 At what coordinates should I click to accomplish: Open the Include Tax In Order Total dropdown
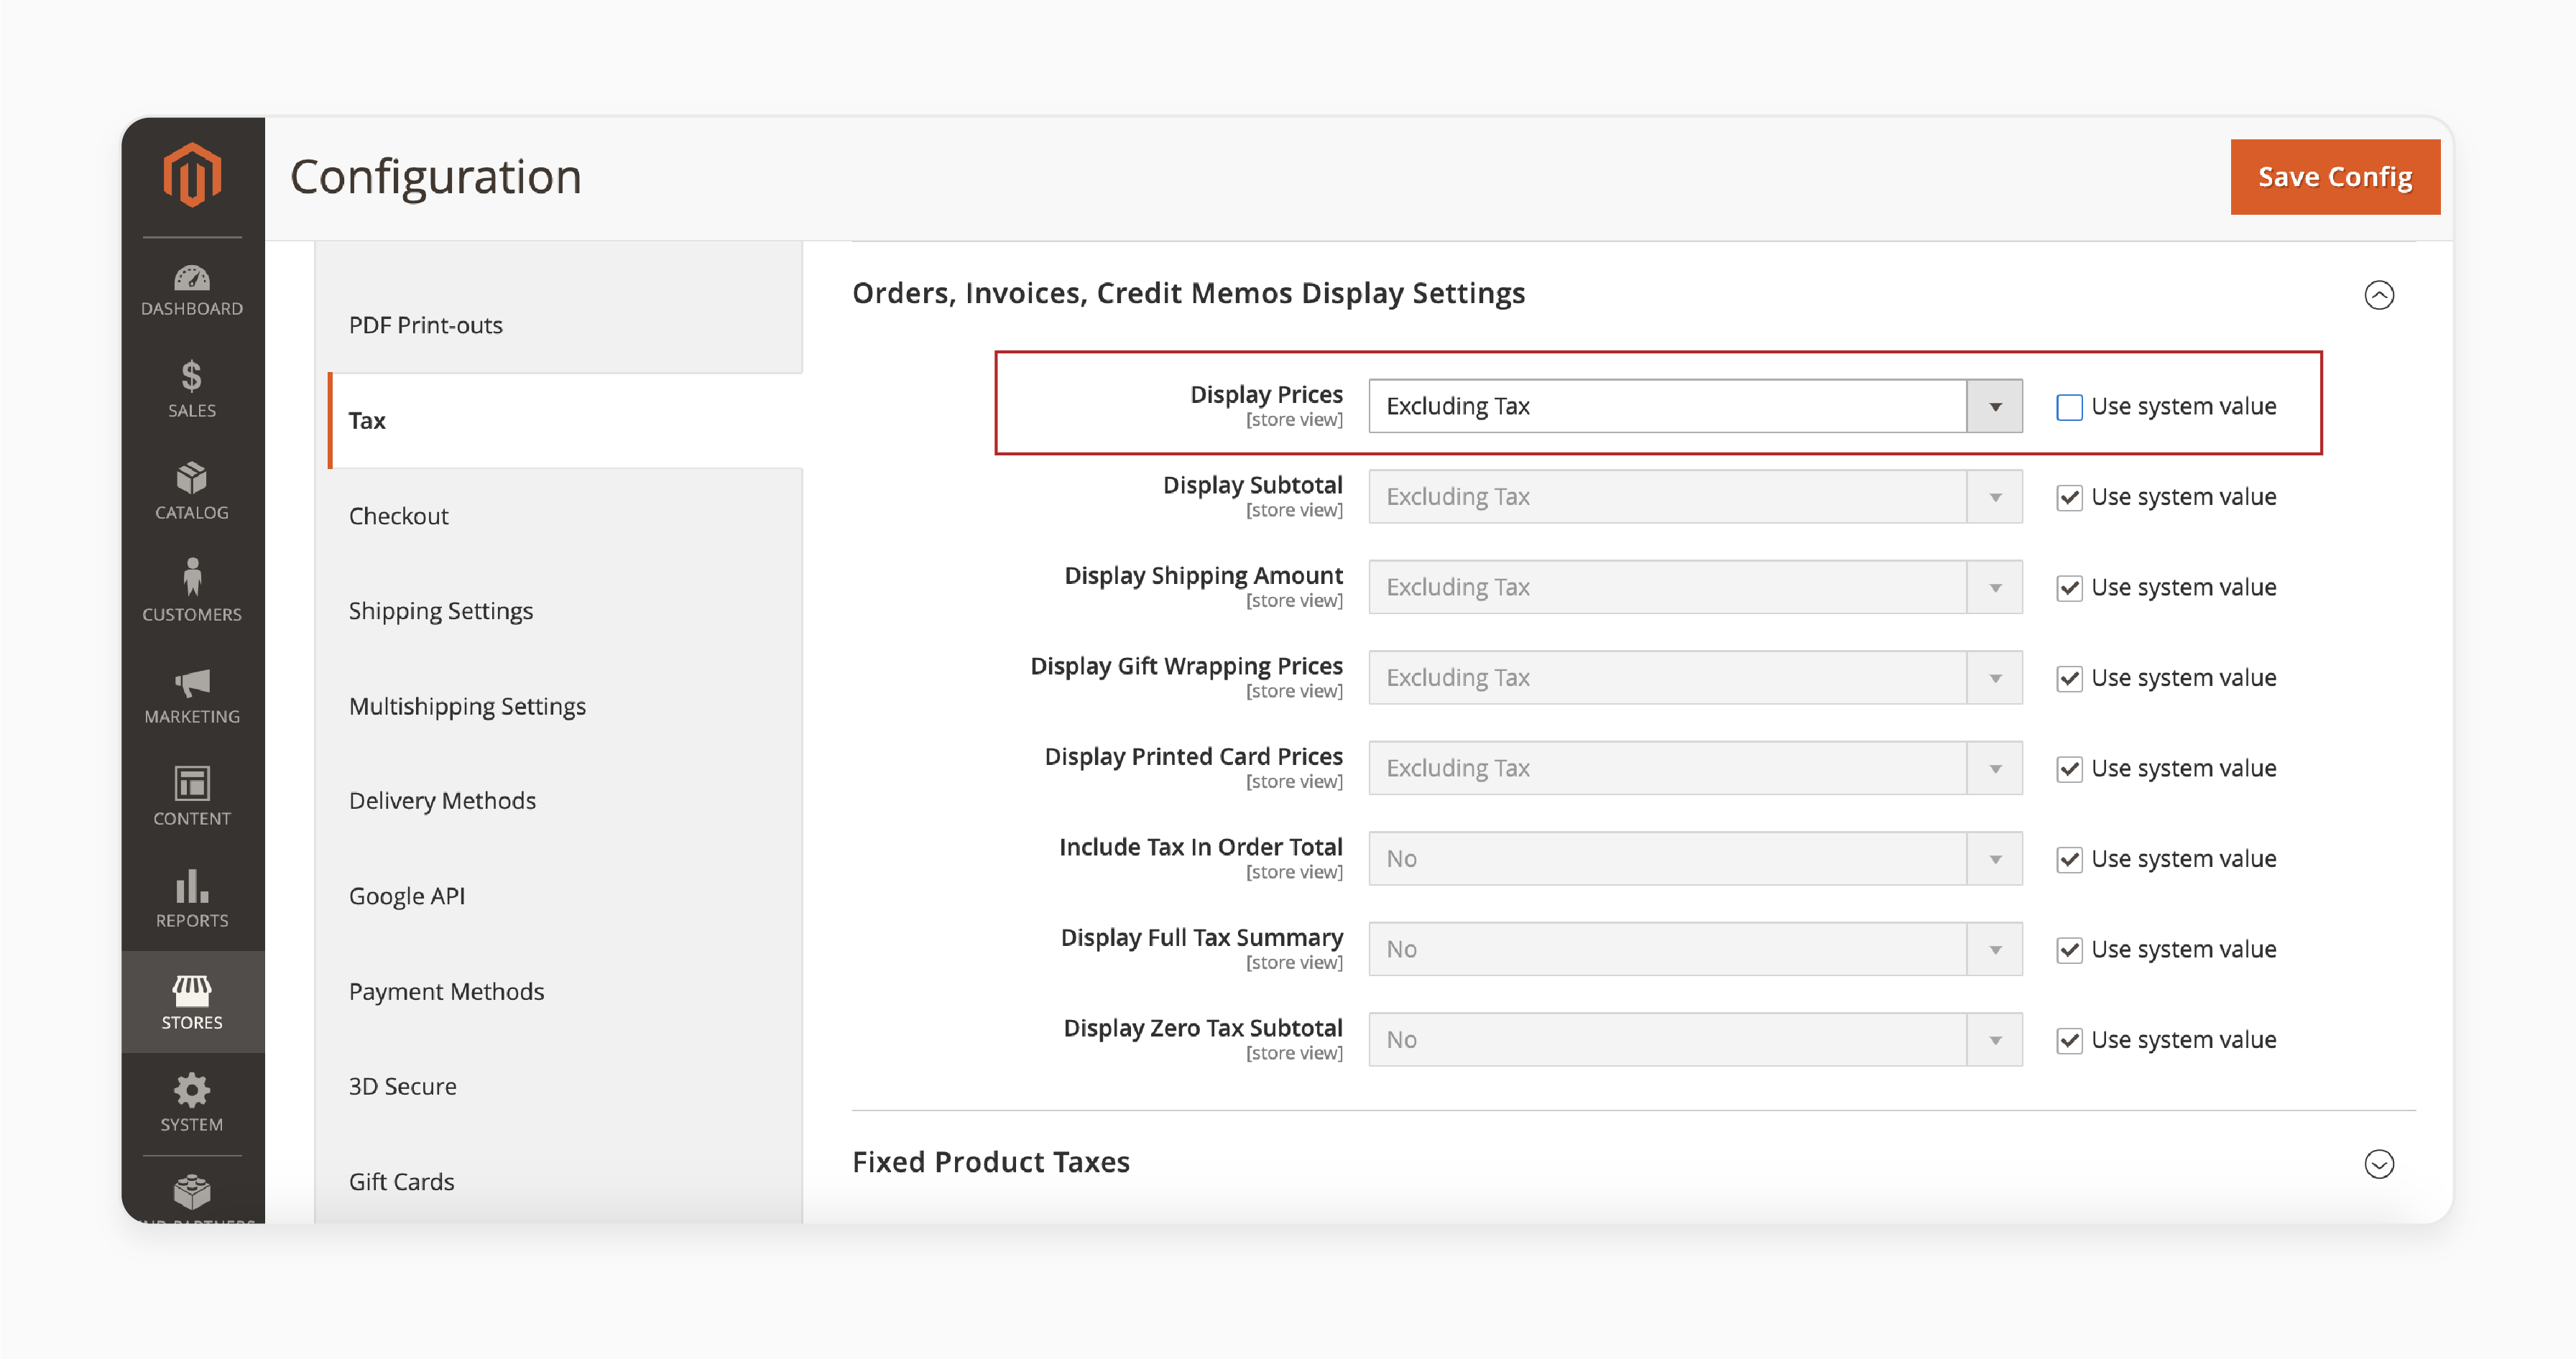(x=1695, y=859)
